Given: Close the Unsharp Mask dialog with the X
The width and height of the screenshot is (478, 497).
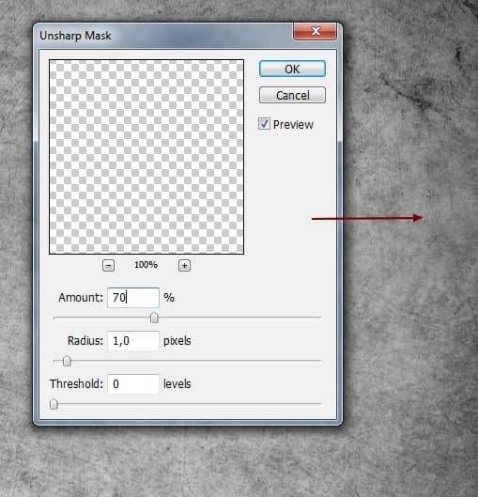Looking at the screenshot, I should tap(315, 31).
